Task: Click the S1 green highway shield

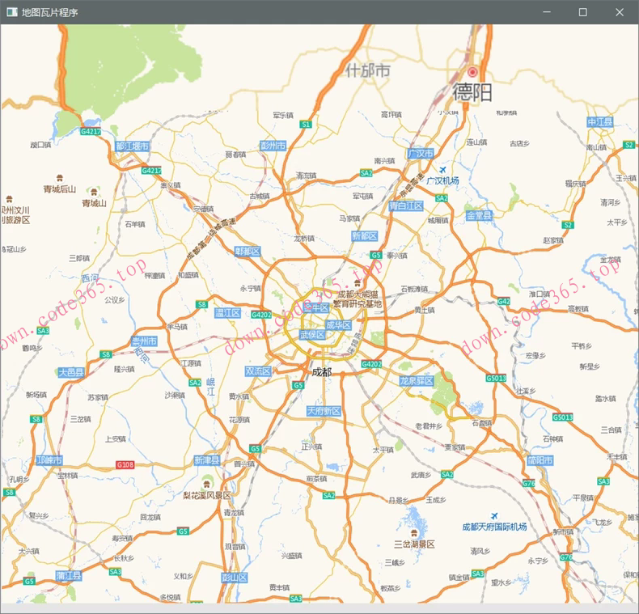Action: tap(305, 125)
